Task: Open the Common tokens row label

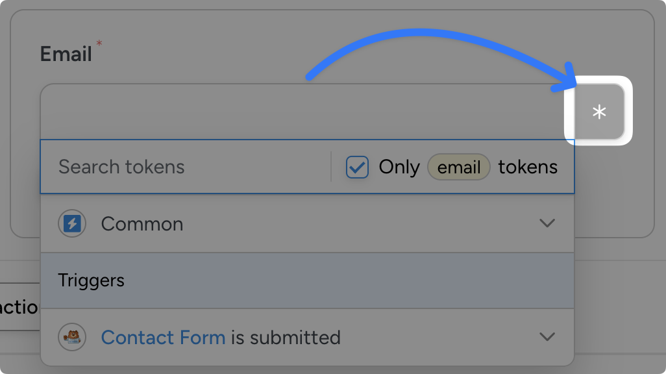Action: 142,224
